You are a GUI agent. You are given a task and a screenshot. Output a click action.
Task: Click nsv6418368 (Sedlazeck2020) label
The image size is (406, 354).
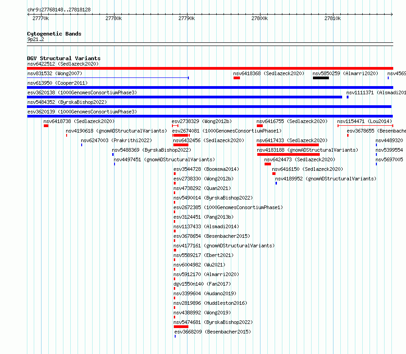coord(269,73)
